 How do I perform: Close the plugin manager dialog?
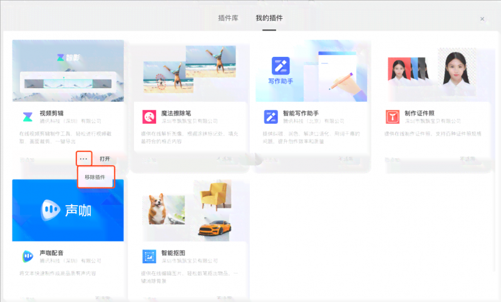482,19
